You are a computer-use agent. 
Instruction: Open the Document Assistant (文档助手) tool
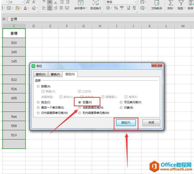point(157,3)
